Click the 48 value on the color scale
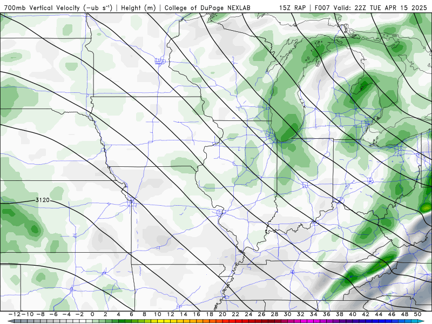 (404, 314)
